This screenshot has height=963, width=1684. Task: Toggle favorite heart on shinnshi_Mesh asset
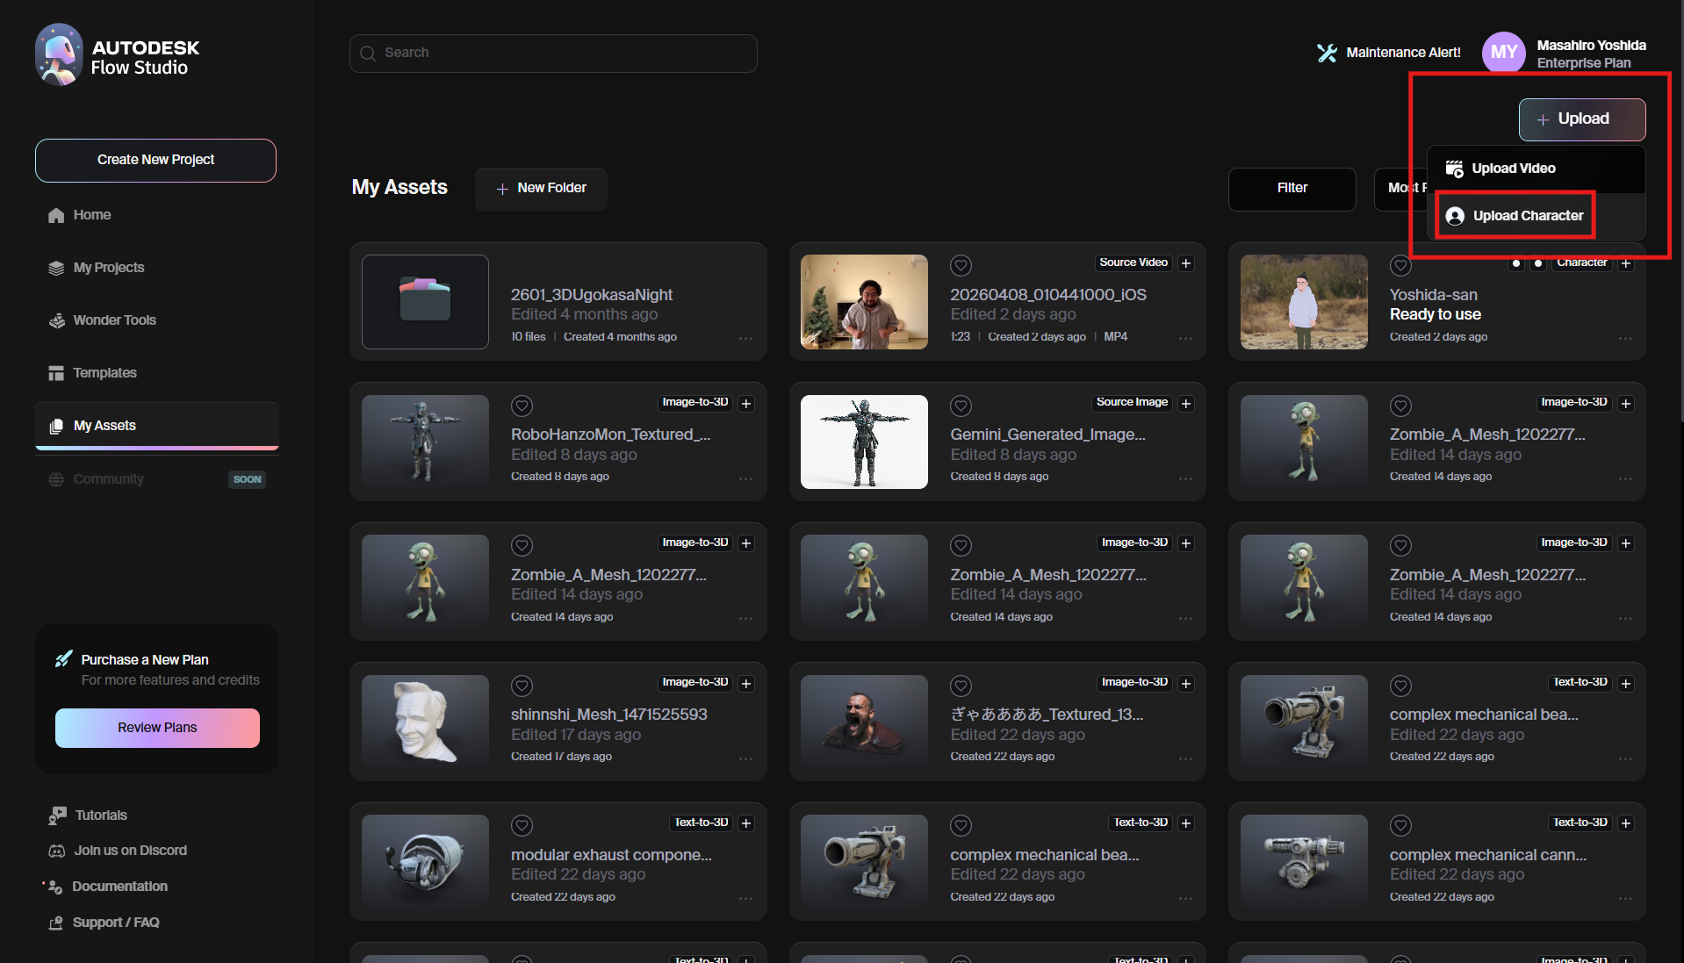coord(522,686)
